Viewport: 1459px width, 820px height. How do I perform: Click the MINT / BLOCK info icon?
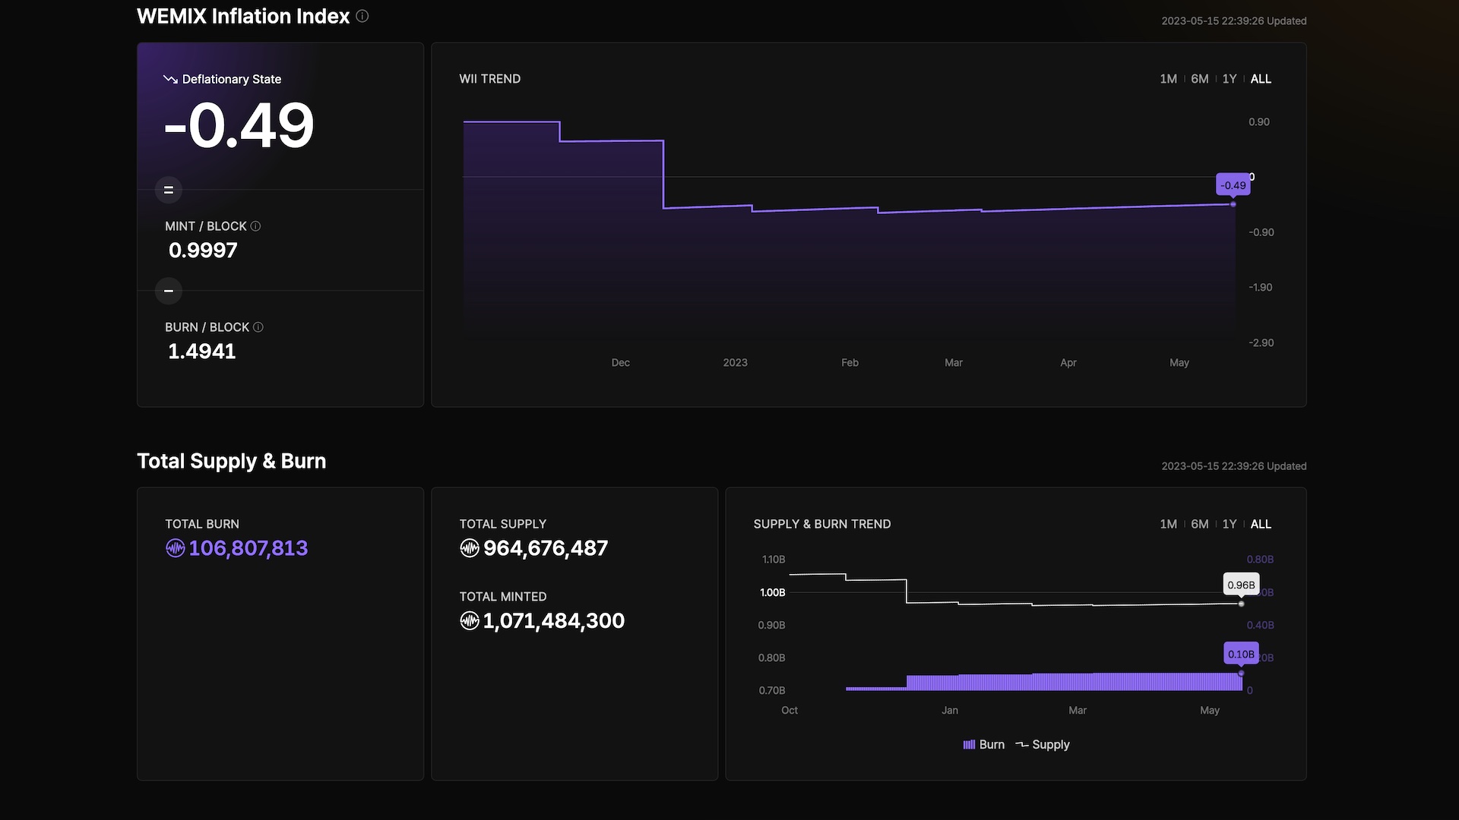(255, 226)
